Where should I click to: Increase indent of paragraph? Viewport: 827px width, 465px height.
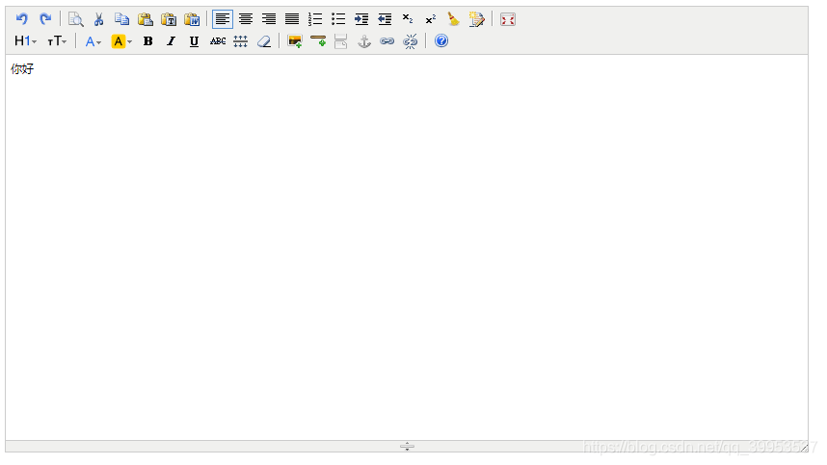point(361,19)
